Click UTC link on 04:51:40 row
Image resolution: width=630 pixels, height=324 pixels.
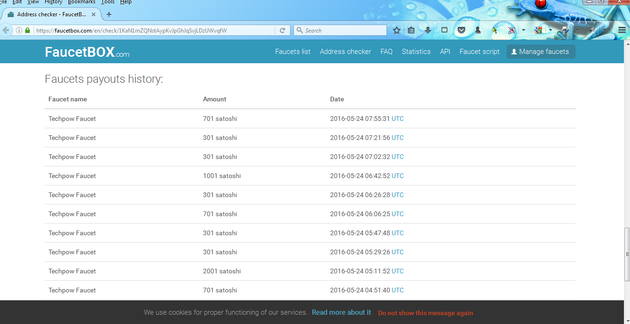(398, 290)
